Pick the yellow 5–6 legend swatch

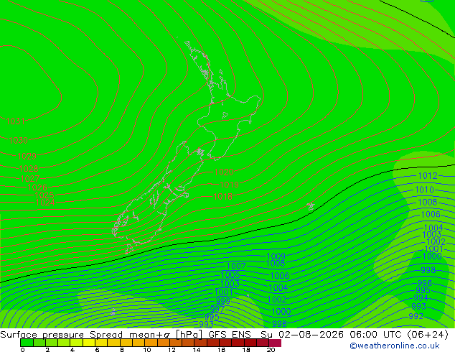click(89, 343)
